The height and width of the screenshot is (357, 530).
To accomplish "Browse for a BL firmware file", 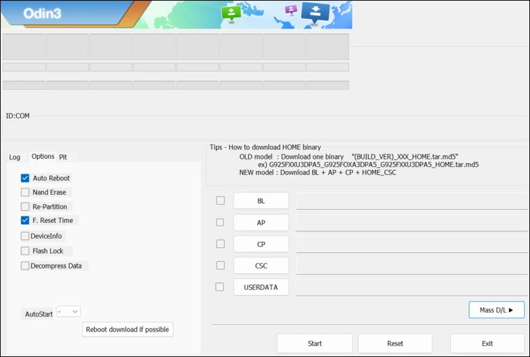I will [261, 201].
